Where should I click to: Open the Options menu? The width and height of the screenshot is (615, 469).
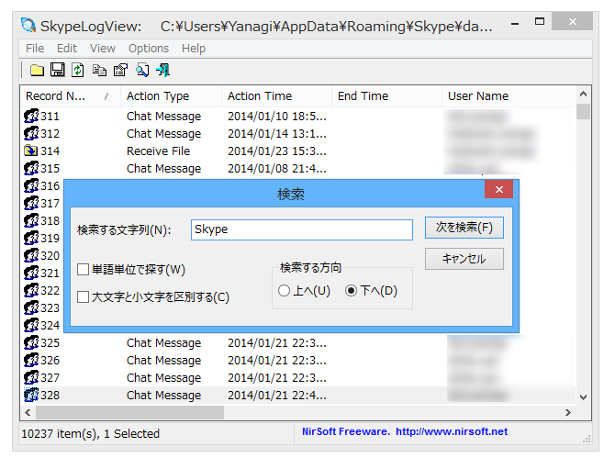(x=149, y=49)
